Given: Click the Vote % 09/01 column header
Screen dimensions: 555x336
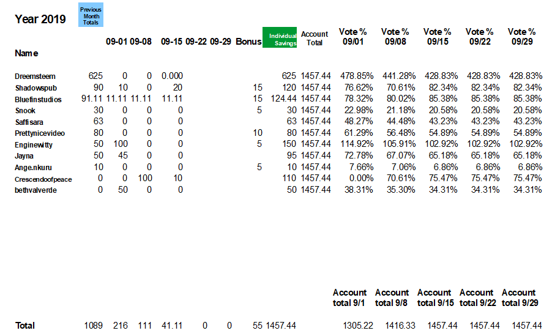Looking at the screenshot, I should (x=352, y=37).
